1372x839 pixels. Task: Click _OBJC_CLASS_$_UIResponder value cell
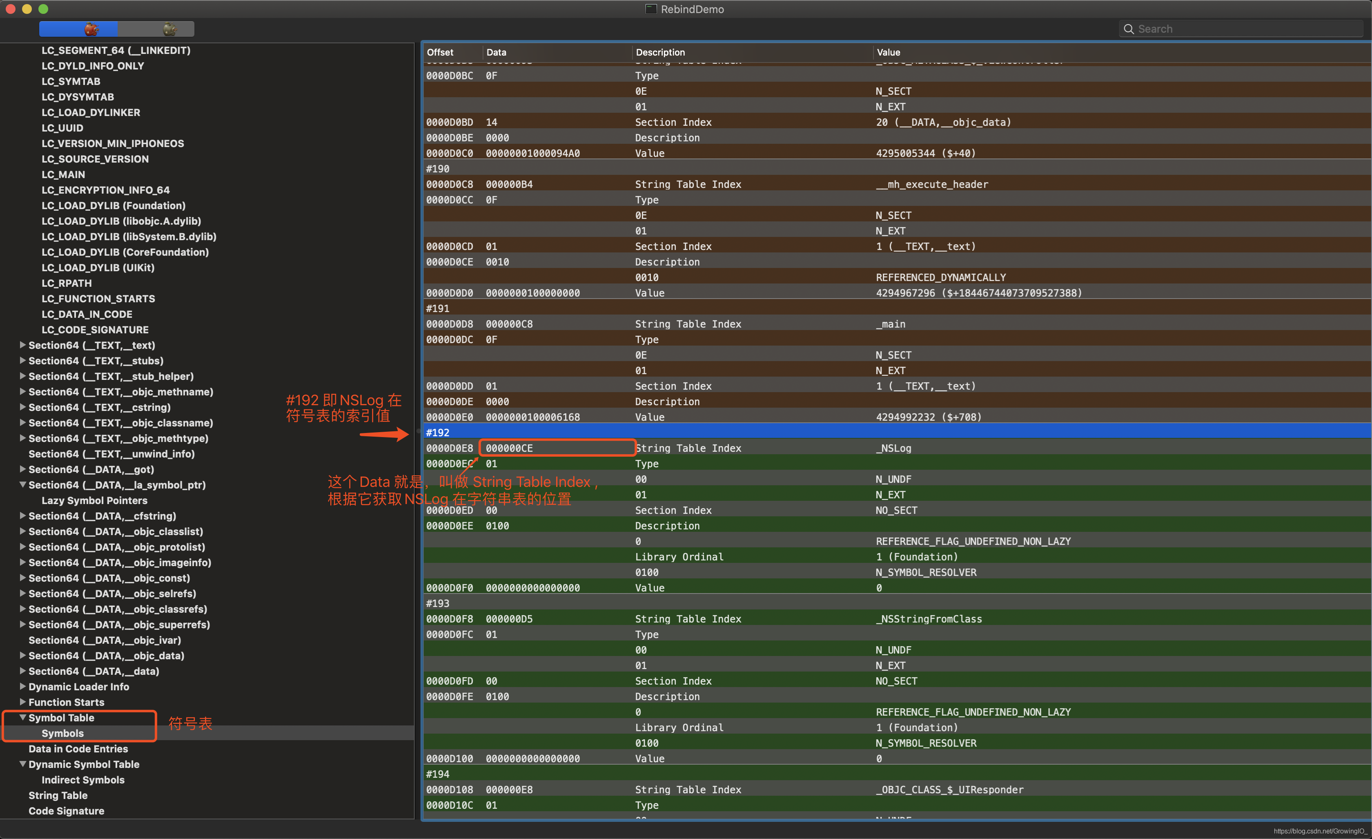coord(949,790)
